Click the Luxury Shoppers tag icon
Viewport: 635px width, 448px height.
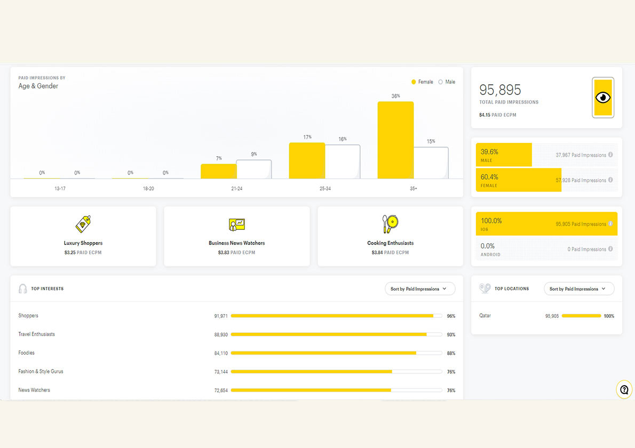[x=83, y=224]
